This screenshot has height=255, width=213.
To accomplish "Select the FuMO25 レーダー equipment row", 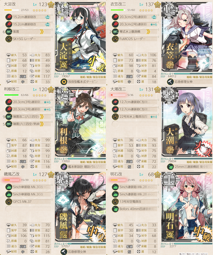I will click(135, 39).
